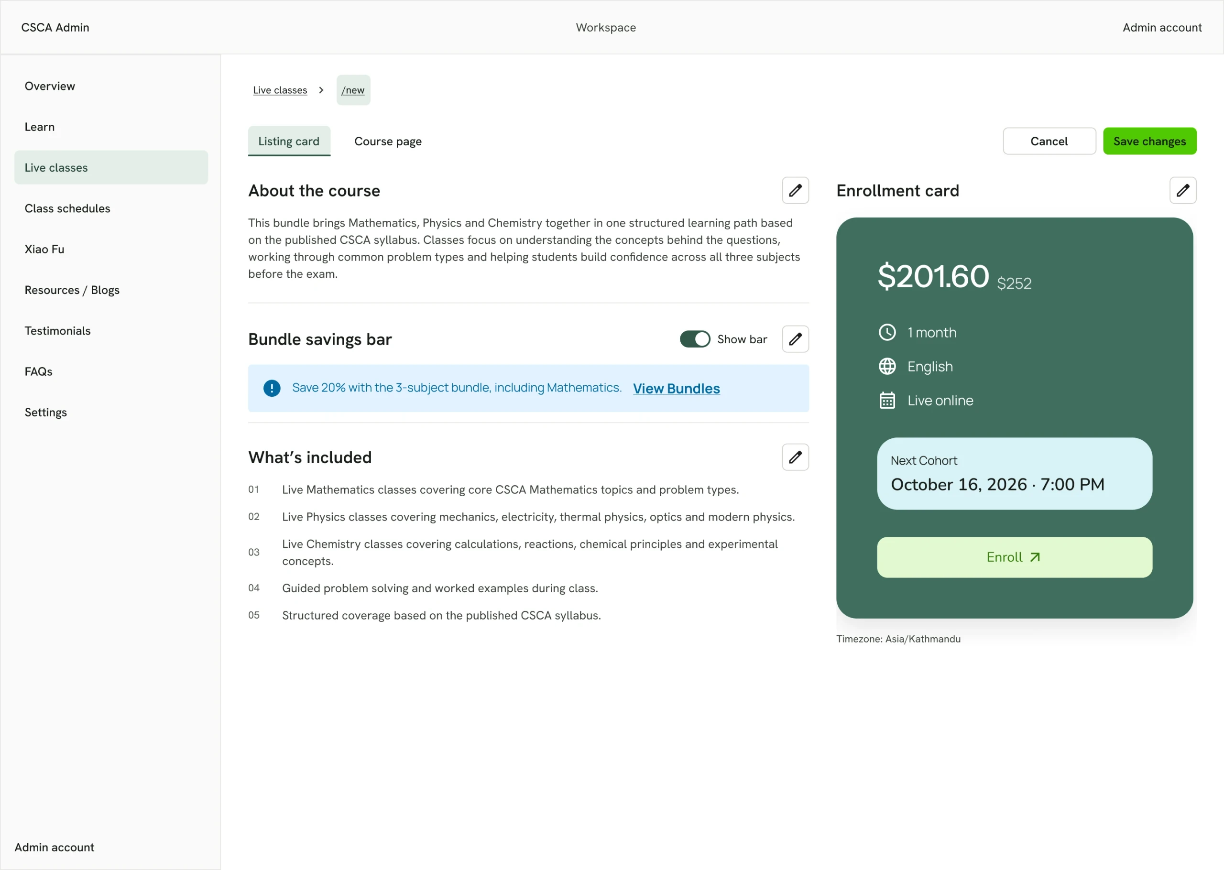Click the Timezone: Asia/Kathmandu text
Image resolution: width=1224 pixels, height=870 pixels.
(x=898, y=639)
